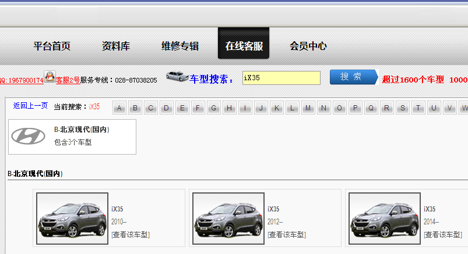Click the silver car icon beside 车型搜索
The width and height of the screenshot is (468, 254).
tap(177, 76)
